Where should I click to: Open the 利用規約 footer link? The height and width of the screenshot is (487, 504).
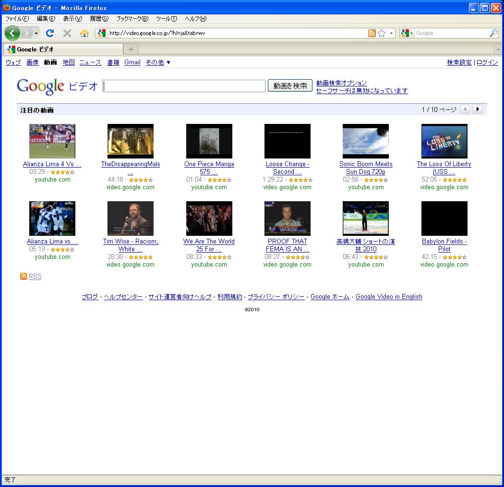[x=230, y=297]
